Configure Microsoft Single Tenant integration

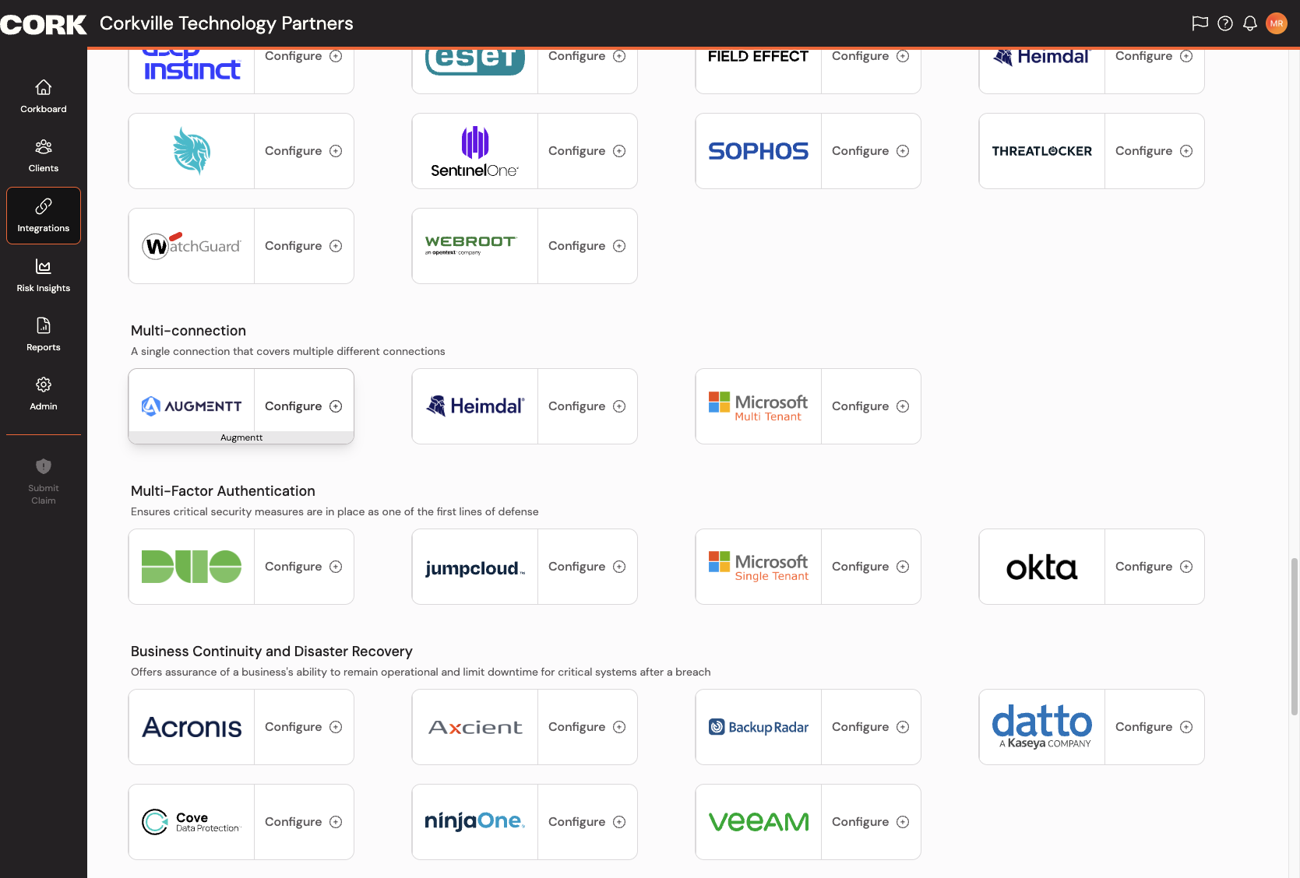click(x=871, y=567)
